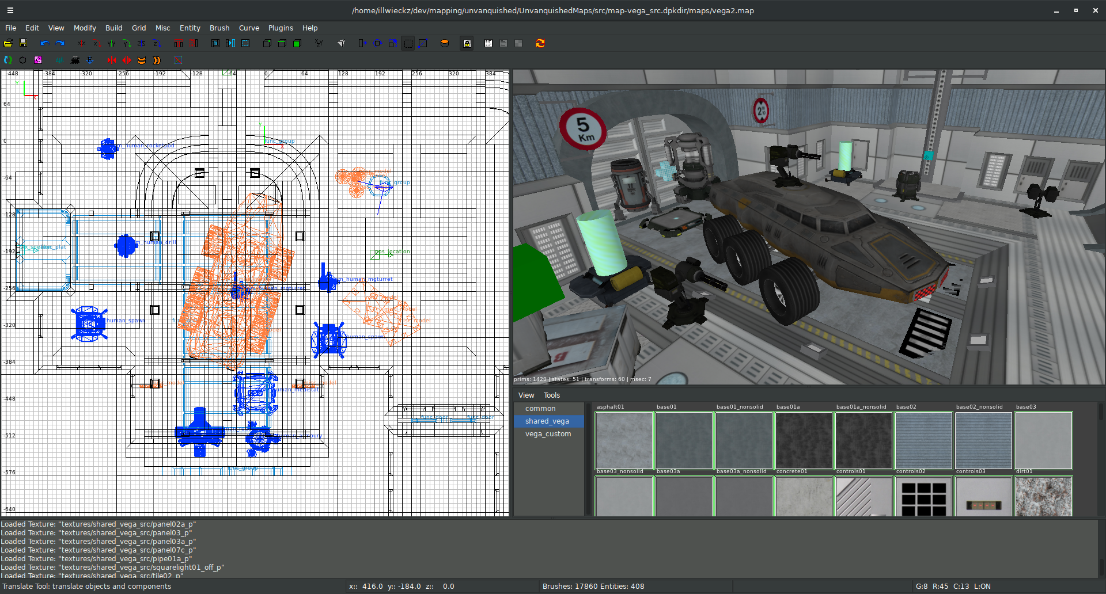Toggle the texture lock padlock
The height and width of the screenshot is (594, 1106).
pyautogui.click(x=467, y=43)
